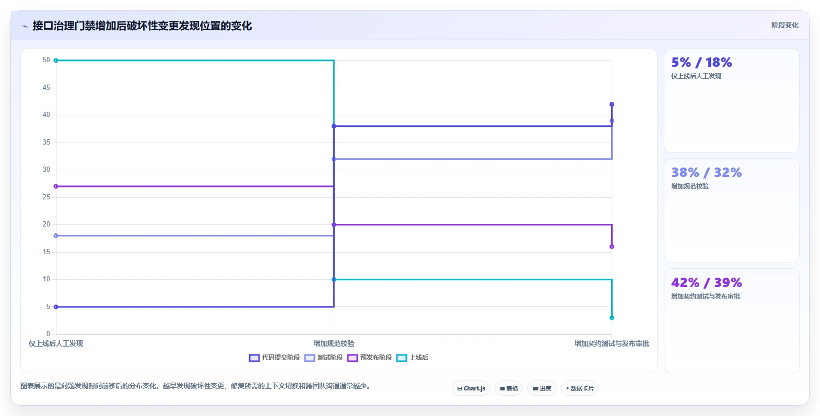Toggle the 测试阶段 legend swatch

pos(310,358)
